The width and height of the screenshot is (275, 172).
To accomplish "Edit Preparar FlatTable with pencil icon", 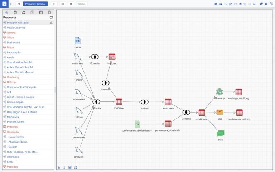I will point(51,22).
